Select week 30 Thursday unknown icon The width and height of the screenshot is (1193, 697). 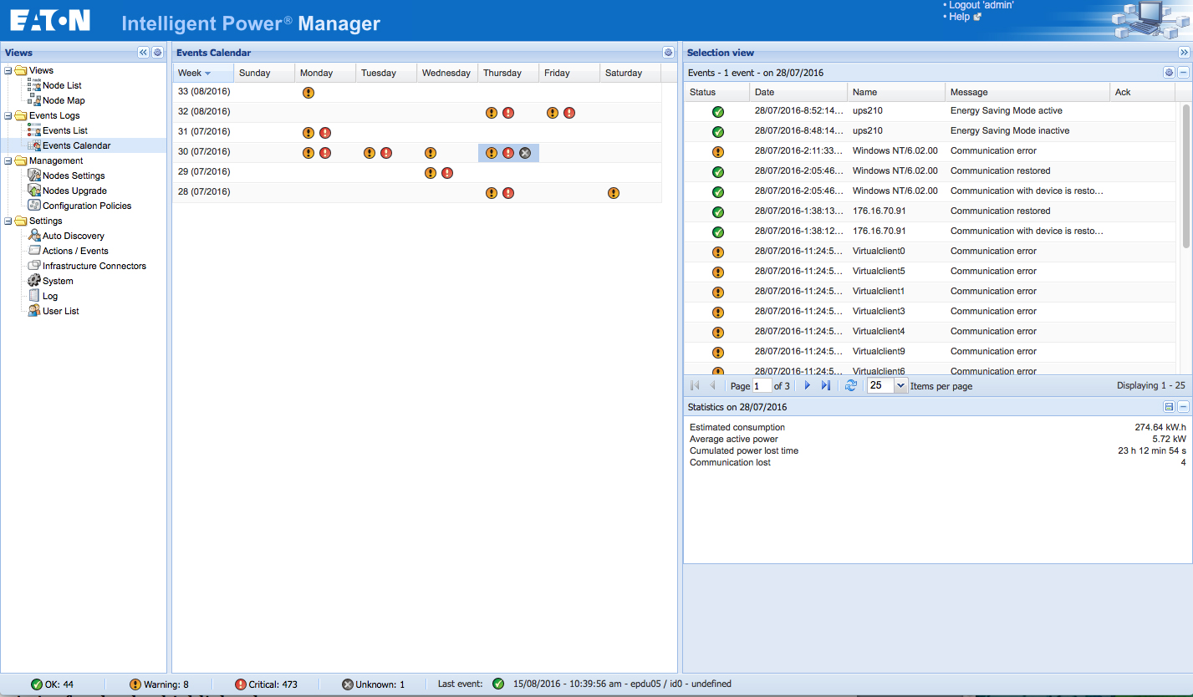point(525,153)
